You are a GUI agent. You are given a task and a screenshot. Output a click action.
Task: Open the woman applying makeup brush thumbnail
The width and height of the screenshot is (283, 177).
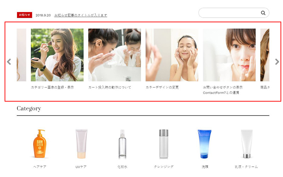pyautogui.click(x=57, y=55)
